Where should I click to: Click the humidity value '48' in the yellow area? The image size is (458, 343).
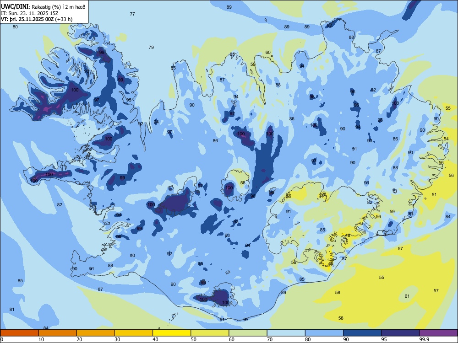click(x=348, y=236)
